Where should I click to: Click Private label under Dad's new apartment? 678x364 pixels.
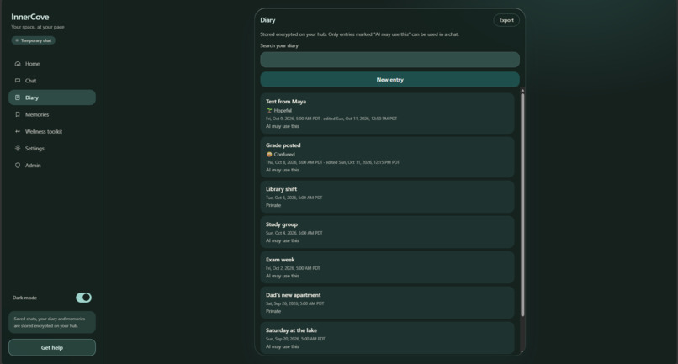tap(273, 311)
